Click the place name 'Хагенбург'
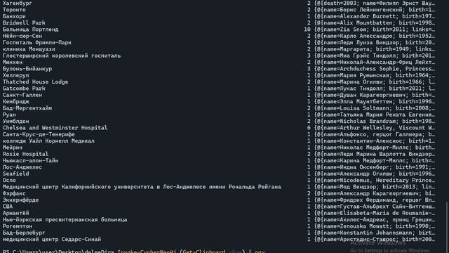 click(18, 3)
